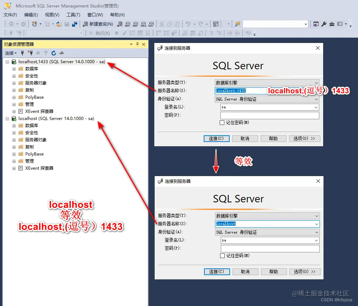Open the 工具(T) menu
This screenshot has height=306, width=358.
tap(73, 15)
